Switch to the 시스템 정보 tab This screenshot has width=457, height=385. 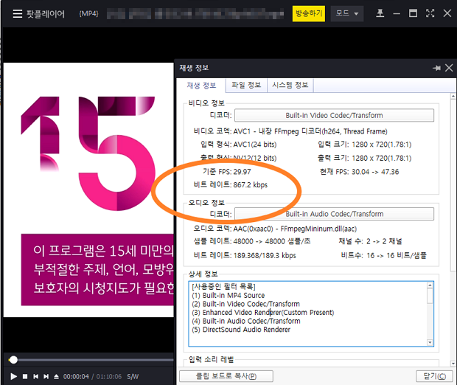pyautogui.click(x=290, y=85)
